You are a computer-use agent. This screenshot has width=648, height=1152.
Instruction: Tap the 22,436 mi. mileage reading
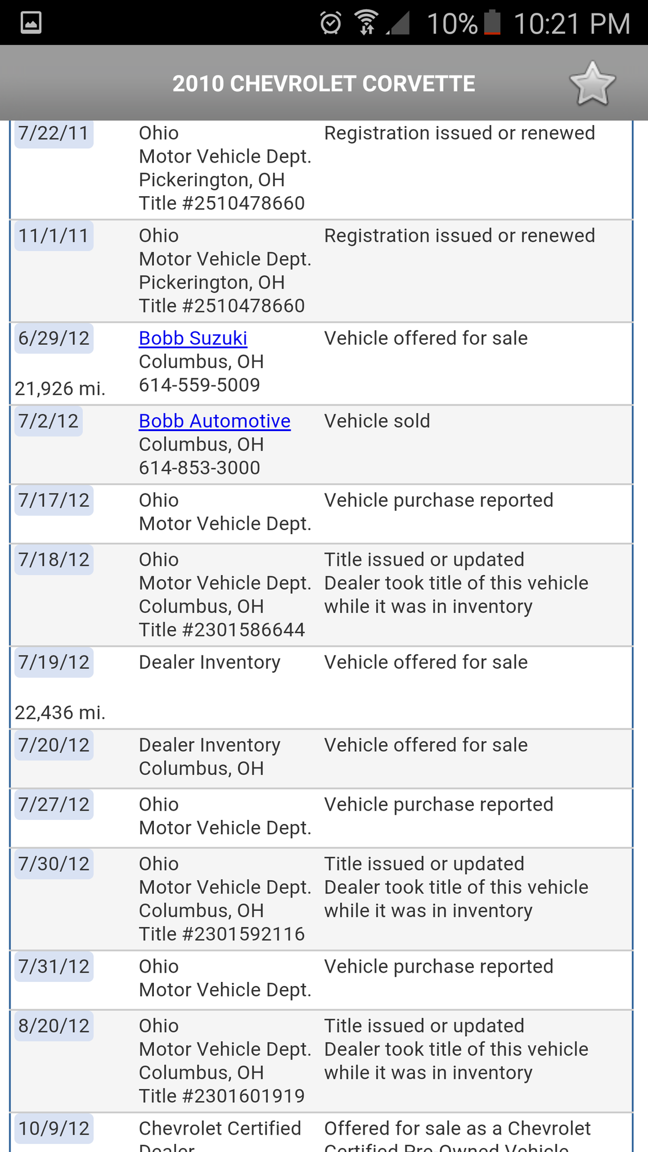(60, 712)
